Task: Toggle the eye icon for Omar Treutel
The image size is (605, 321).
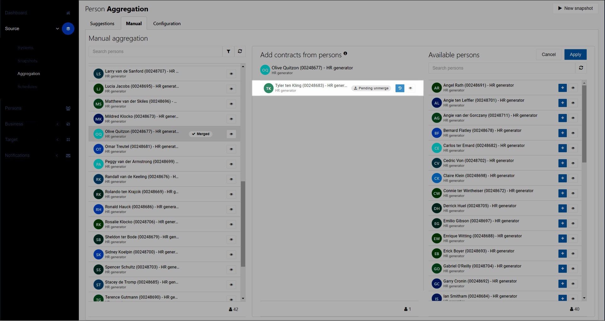Action: pos(231,149)
